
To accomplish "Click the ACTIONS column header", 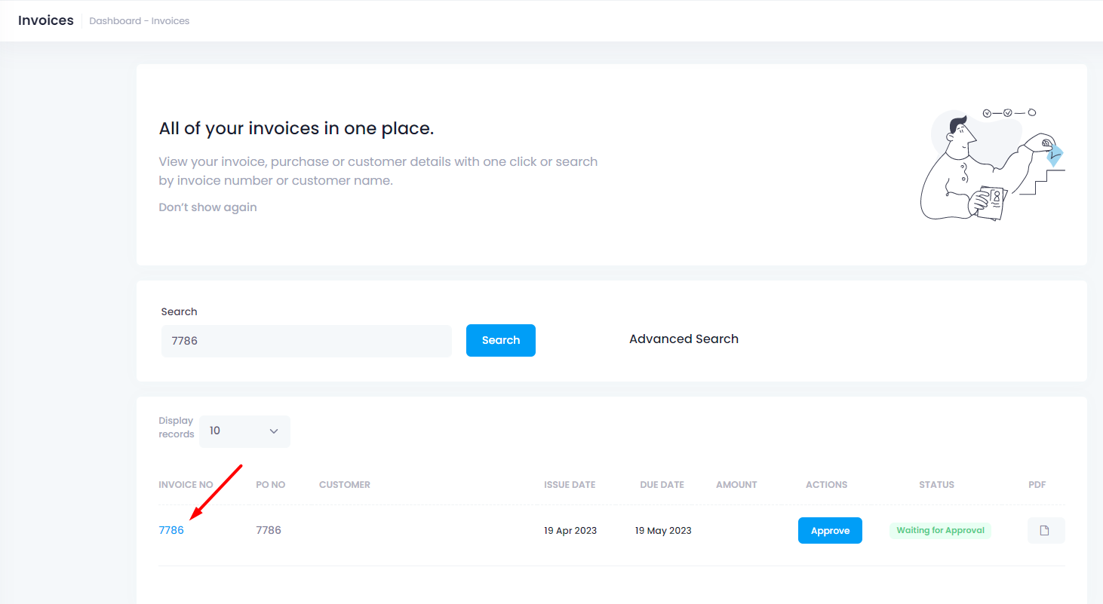I will coord(826,485).
